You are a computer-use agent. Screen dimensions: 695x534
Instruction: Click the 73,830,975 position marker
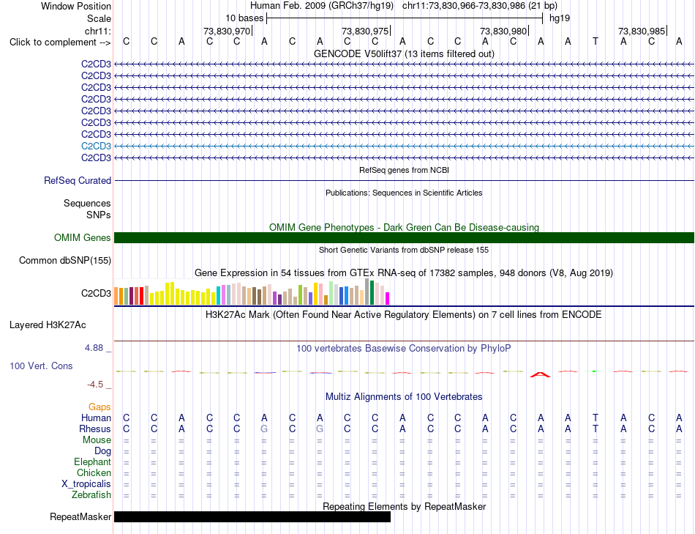pyautogui.click(x=366, y=31)
